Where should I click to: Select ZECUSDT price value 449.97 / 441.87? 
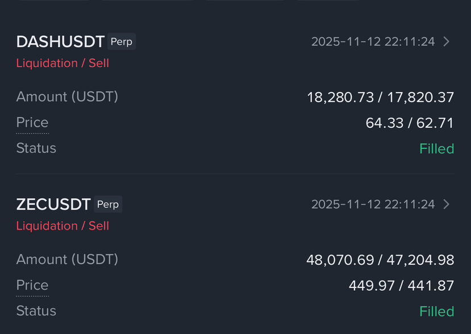(401, 286)
